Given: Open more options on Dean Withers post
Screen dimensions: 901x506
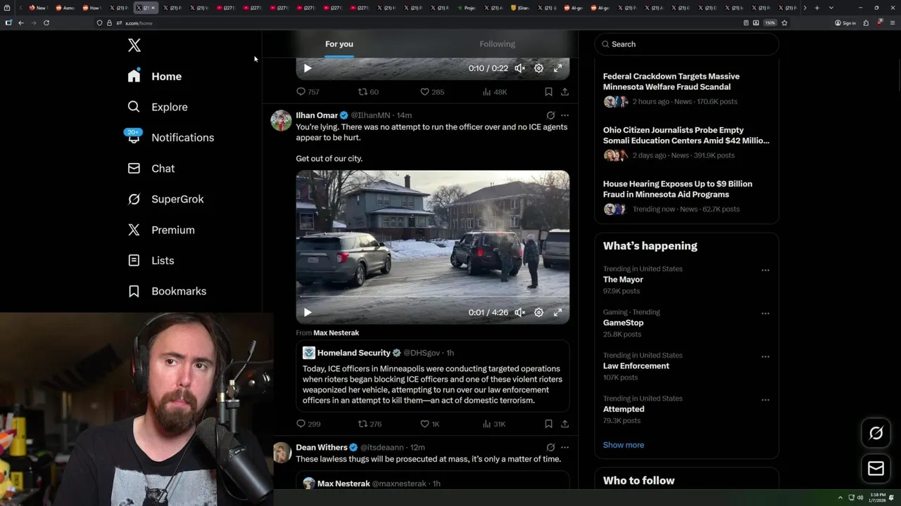Looking at the screenshot, I should coord(565,447).
